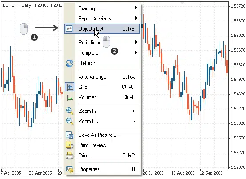The width and height of the screenshot is (246, 179).
Task: Click the Grid icon in menu
Action: pos(70,87)
